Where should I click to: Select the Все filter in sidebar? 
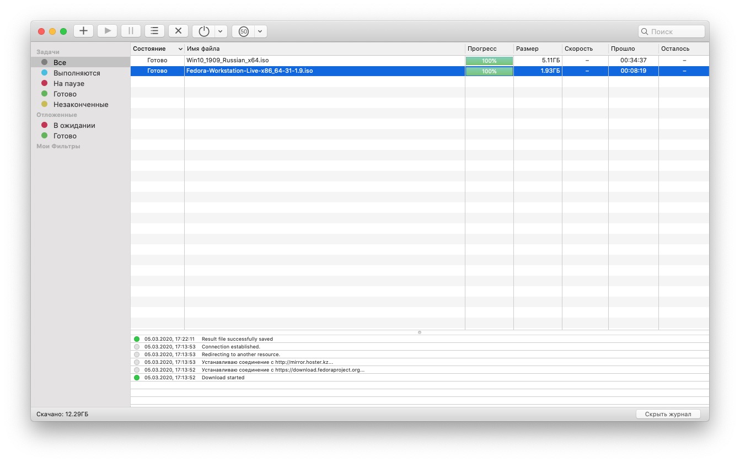[x=60, y=62]
